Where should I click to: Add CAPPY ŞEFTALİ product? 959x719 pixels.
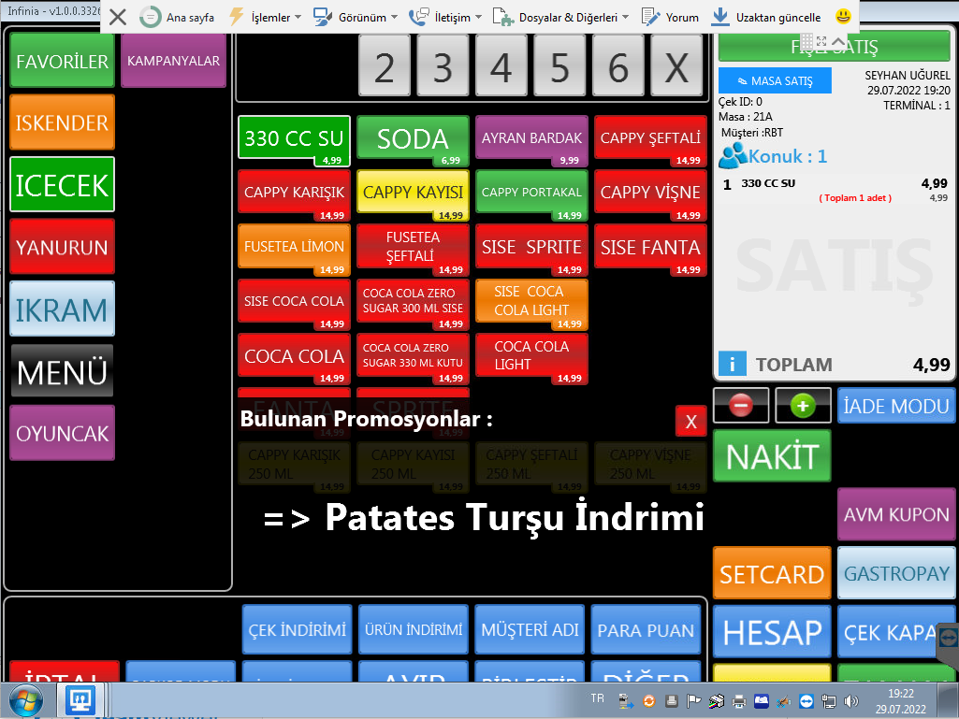click(650, 140)
